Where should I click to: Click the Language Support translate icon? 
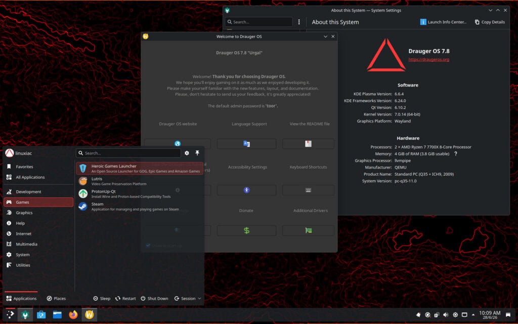tap(246, 144)
